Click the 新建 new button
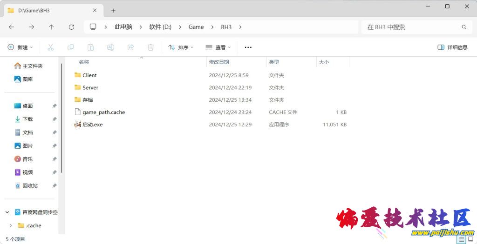 coord(20,47)
